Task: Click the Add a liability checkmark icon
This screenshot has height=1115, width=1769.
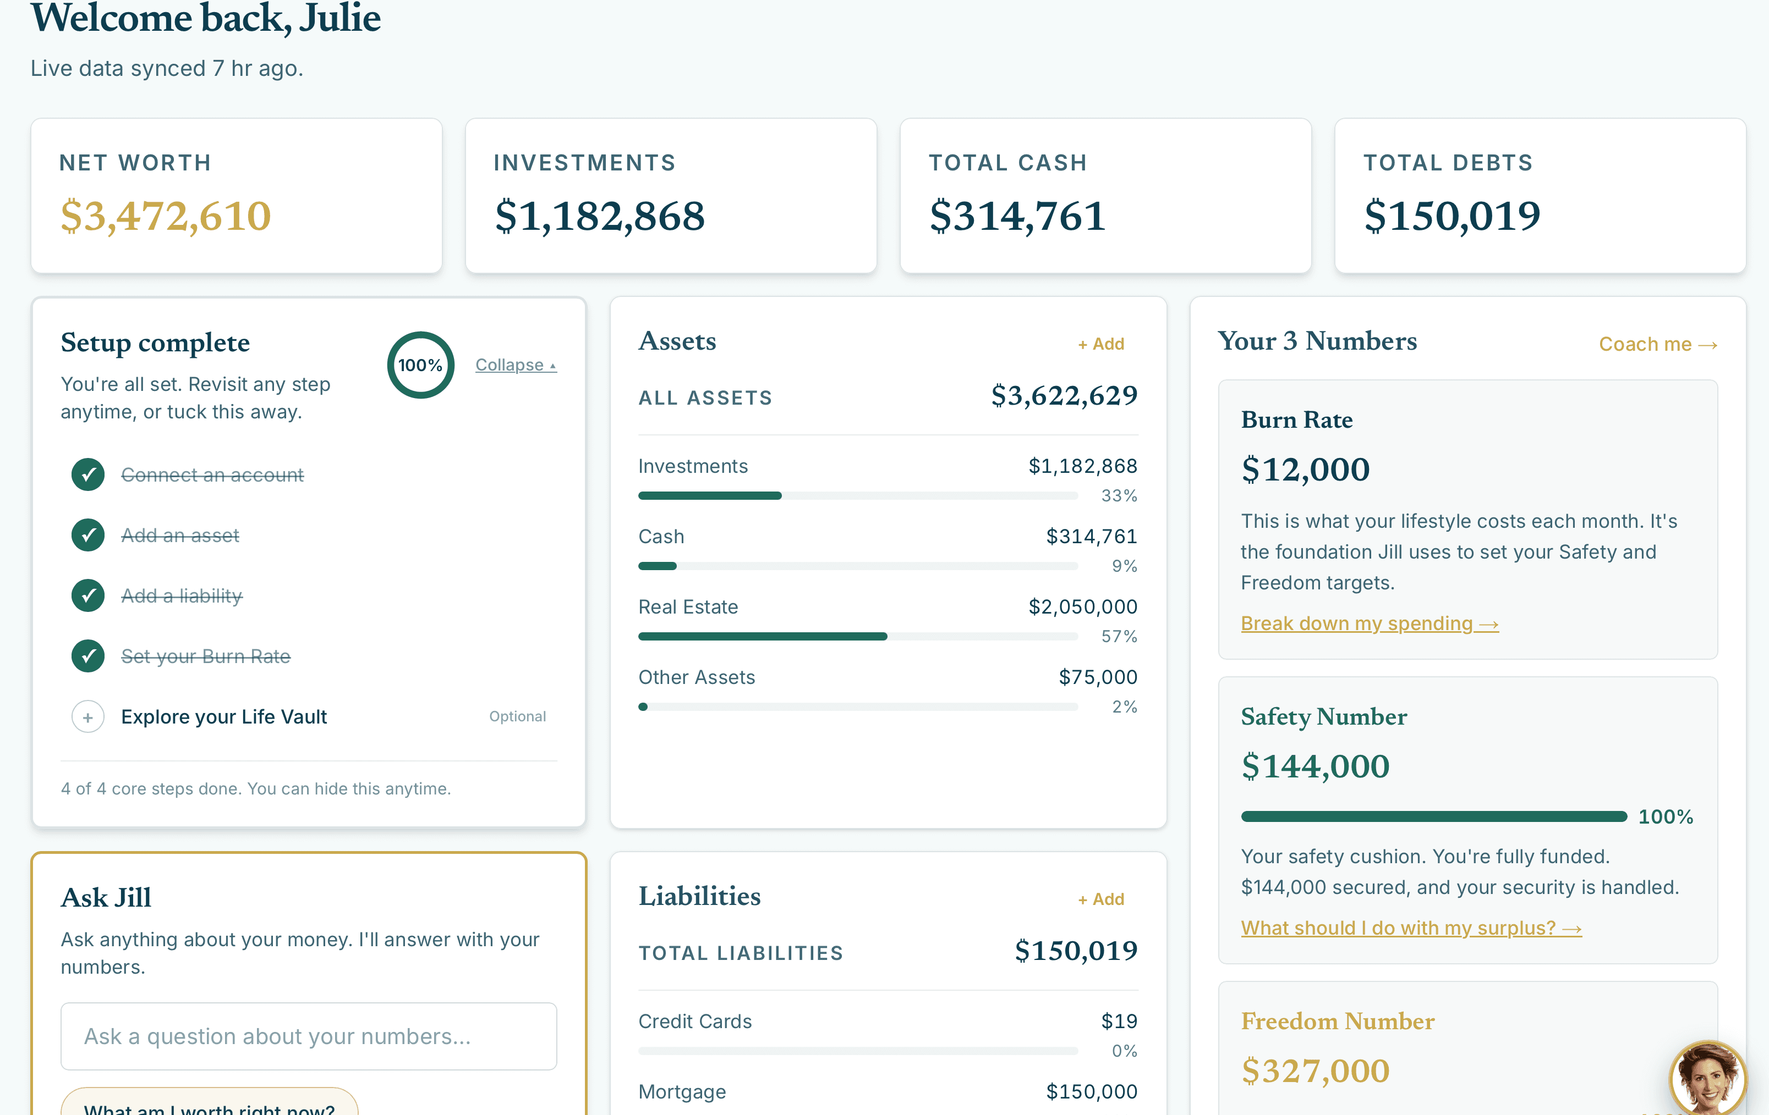Action: tap(88, 595)
